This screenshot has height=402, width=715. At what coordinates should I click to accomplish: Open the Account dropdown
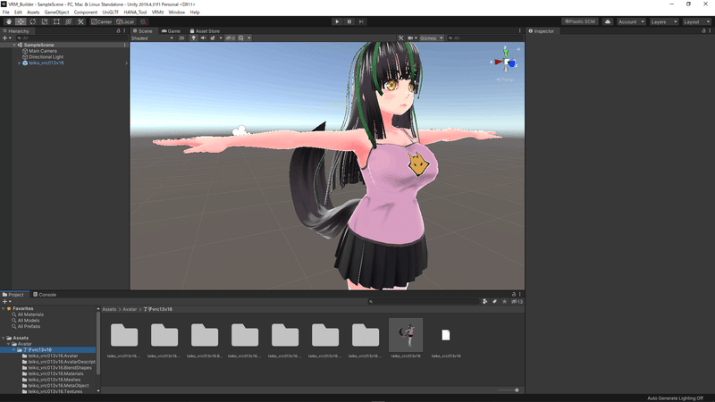pyautogui.click(x=631, y=21)
